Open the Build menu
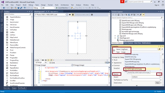This screenshot has height=93, width=165. [25, 5]
